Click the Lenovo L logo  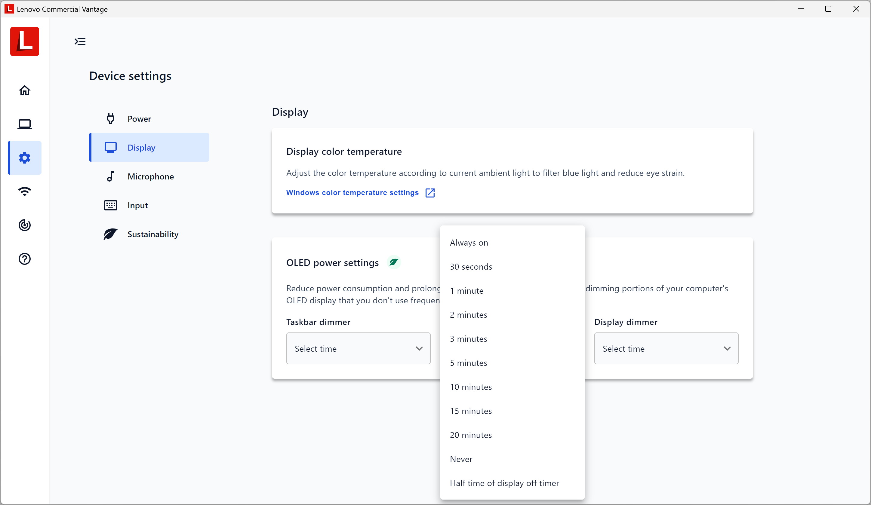tap(25, 41)
